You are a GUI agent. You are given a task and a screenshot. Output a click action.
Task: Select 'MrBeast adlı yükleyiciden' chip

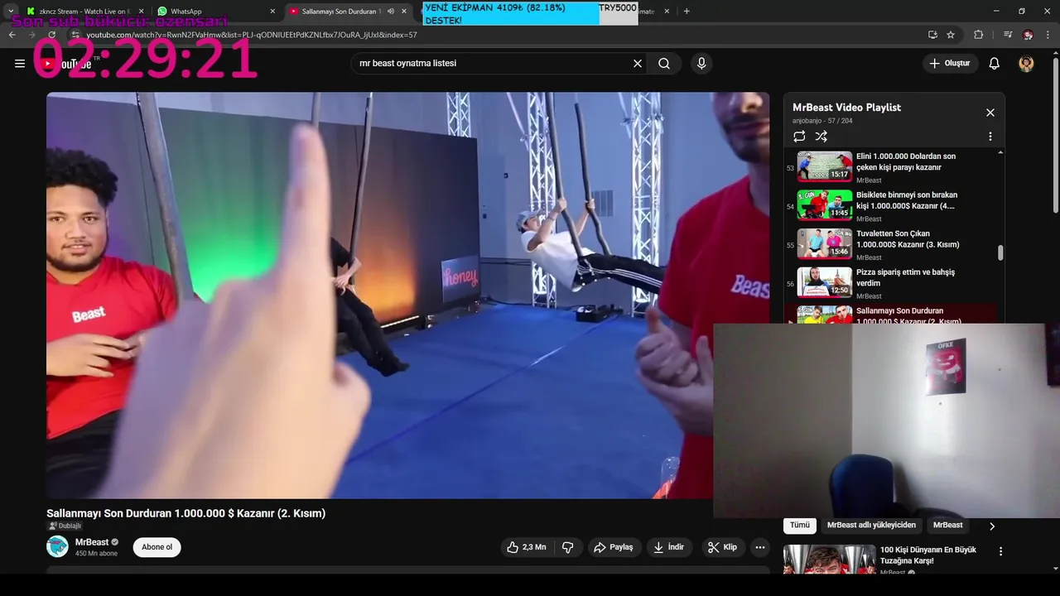(871, 526)
